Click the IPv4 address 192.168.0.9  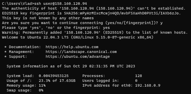(148, 86)
